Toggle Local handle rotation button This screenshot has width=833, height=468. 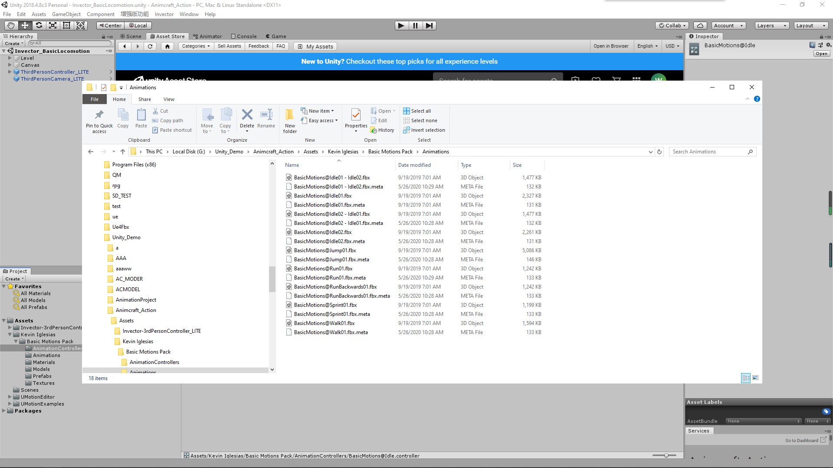[138, 26]
